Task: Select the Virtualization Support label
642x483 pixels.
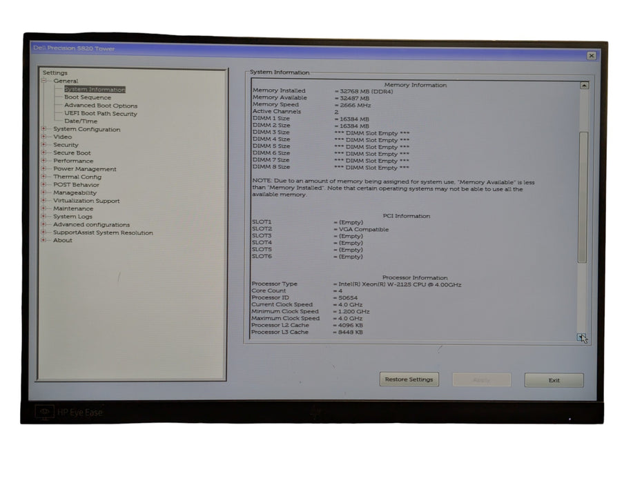Action: click(x=86, y=201)
